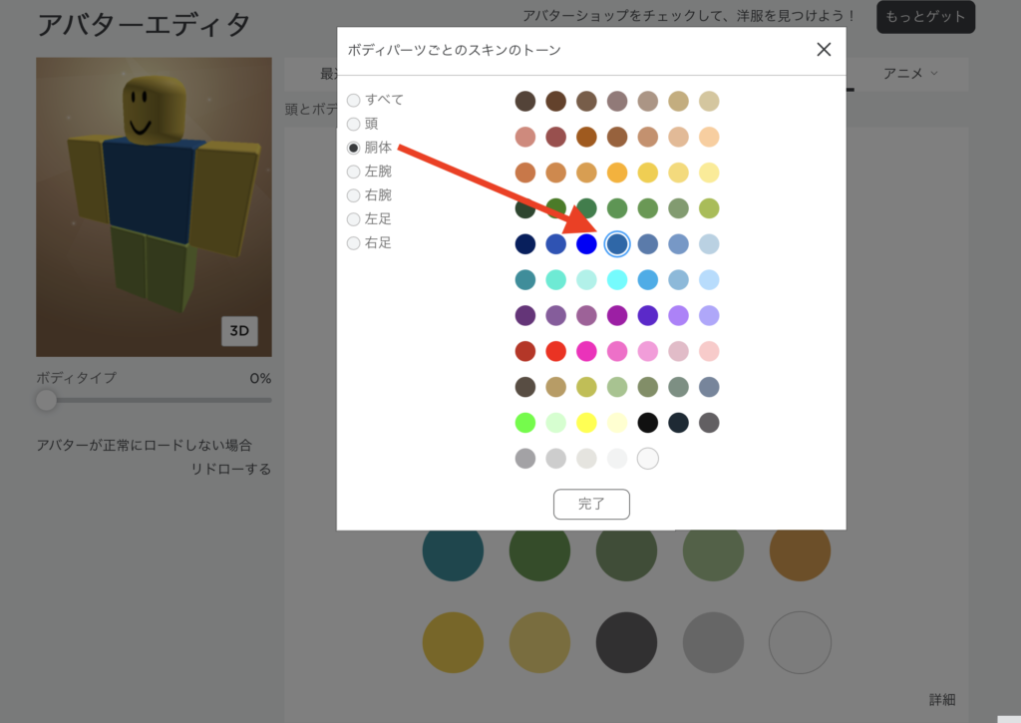Pick the 右足 radio button
The image size is (1021, 723).
click(x=354, y=243)
